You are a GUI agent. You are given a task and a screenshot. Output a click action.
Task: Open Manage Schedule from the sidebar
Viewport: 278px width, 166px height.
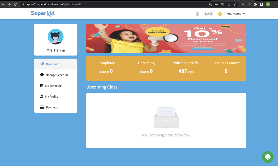coord(57,75)
